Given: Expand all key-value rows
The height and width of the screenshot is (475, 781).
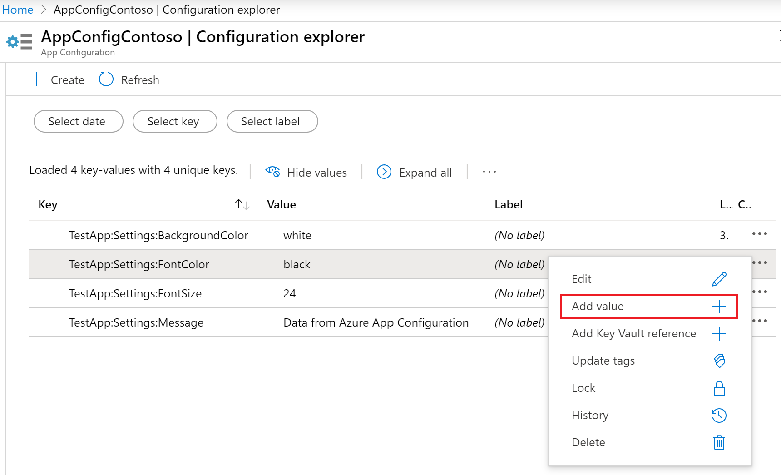Looking at the screenshot, I should coord(415,173).
